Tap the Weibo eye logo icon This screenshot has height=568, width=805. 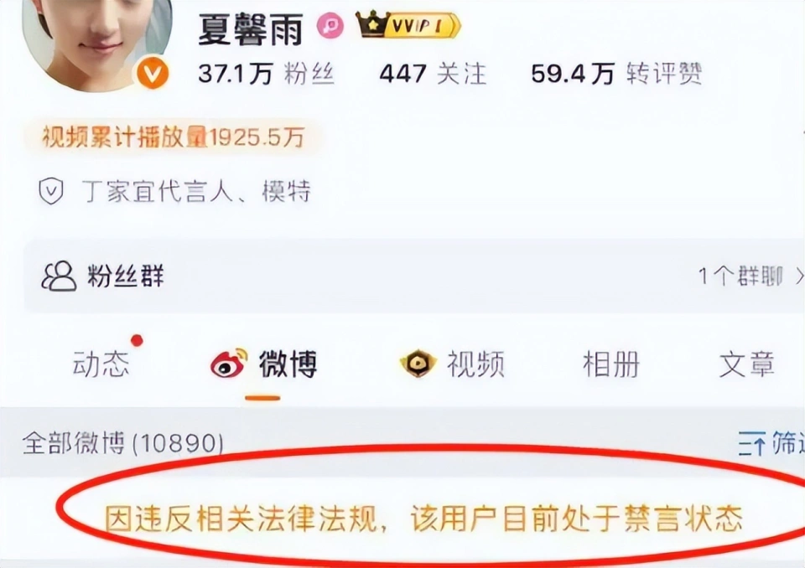pyautogui.click(x=229, y=363)
